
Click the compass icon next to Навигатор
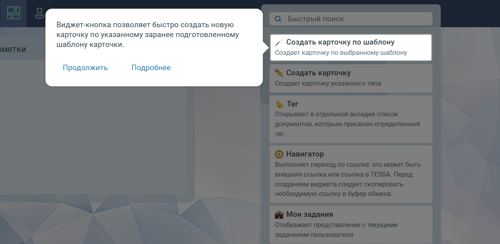(x=279, y=154)
